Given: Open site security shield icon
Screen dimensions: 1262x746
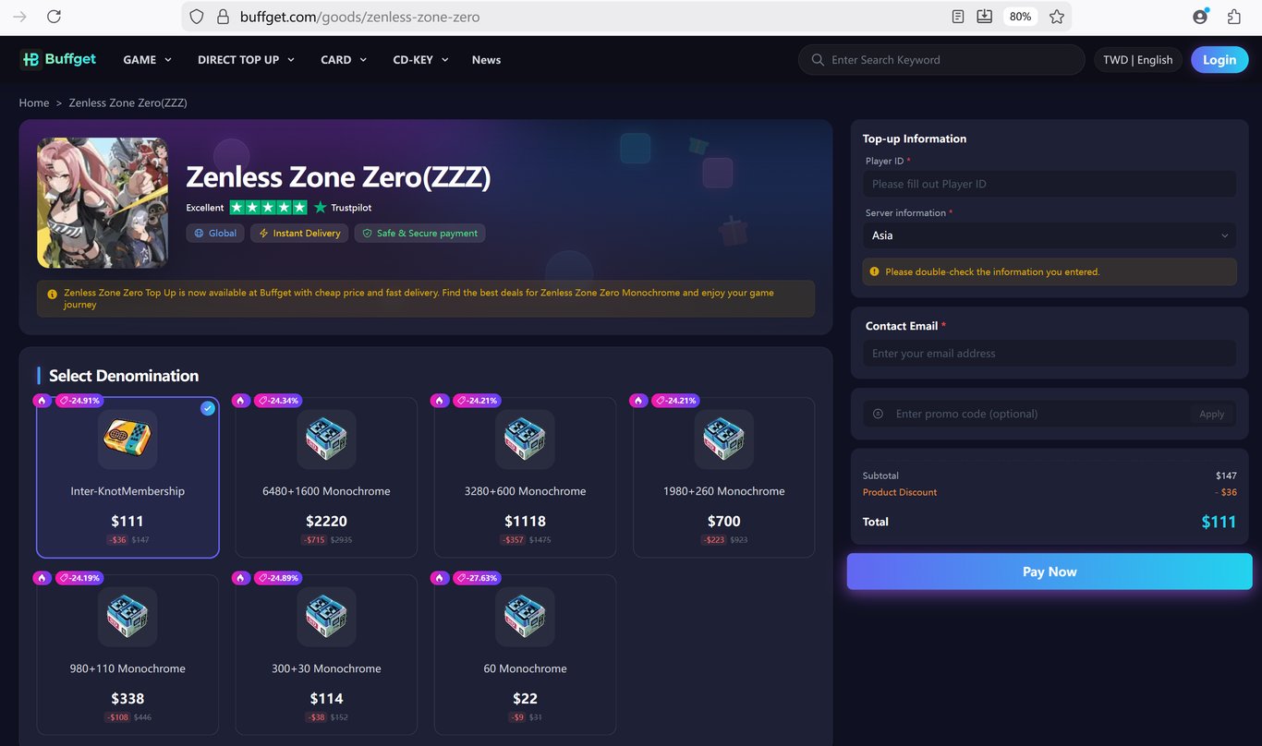Looking at the screenshot, I should 196,17.
